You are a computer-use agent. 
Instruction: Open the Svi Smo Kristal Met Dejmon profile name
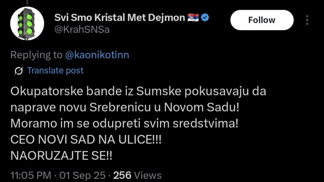pos(119,18)
